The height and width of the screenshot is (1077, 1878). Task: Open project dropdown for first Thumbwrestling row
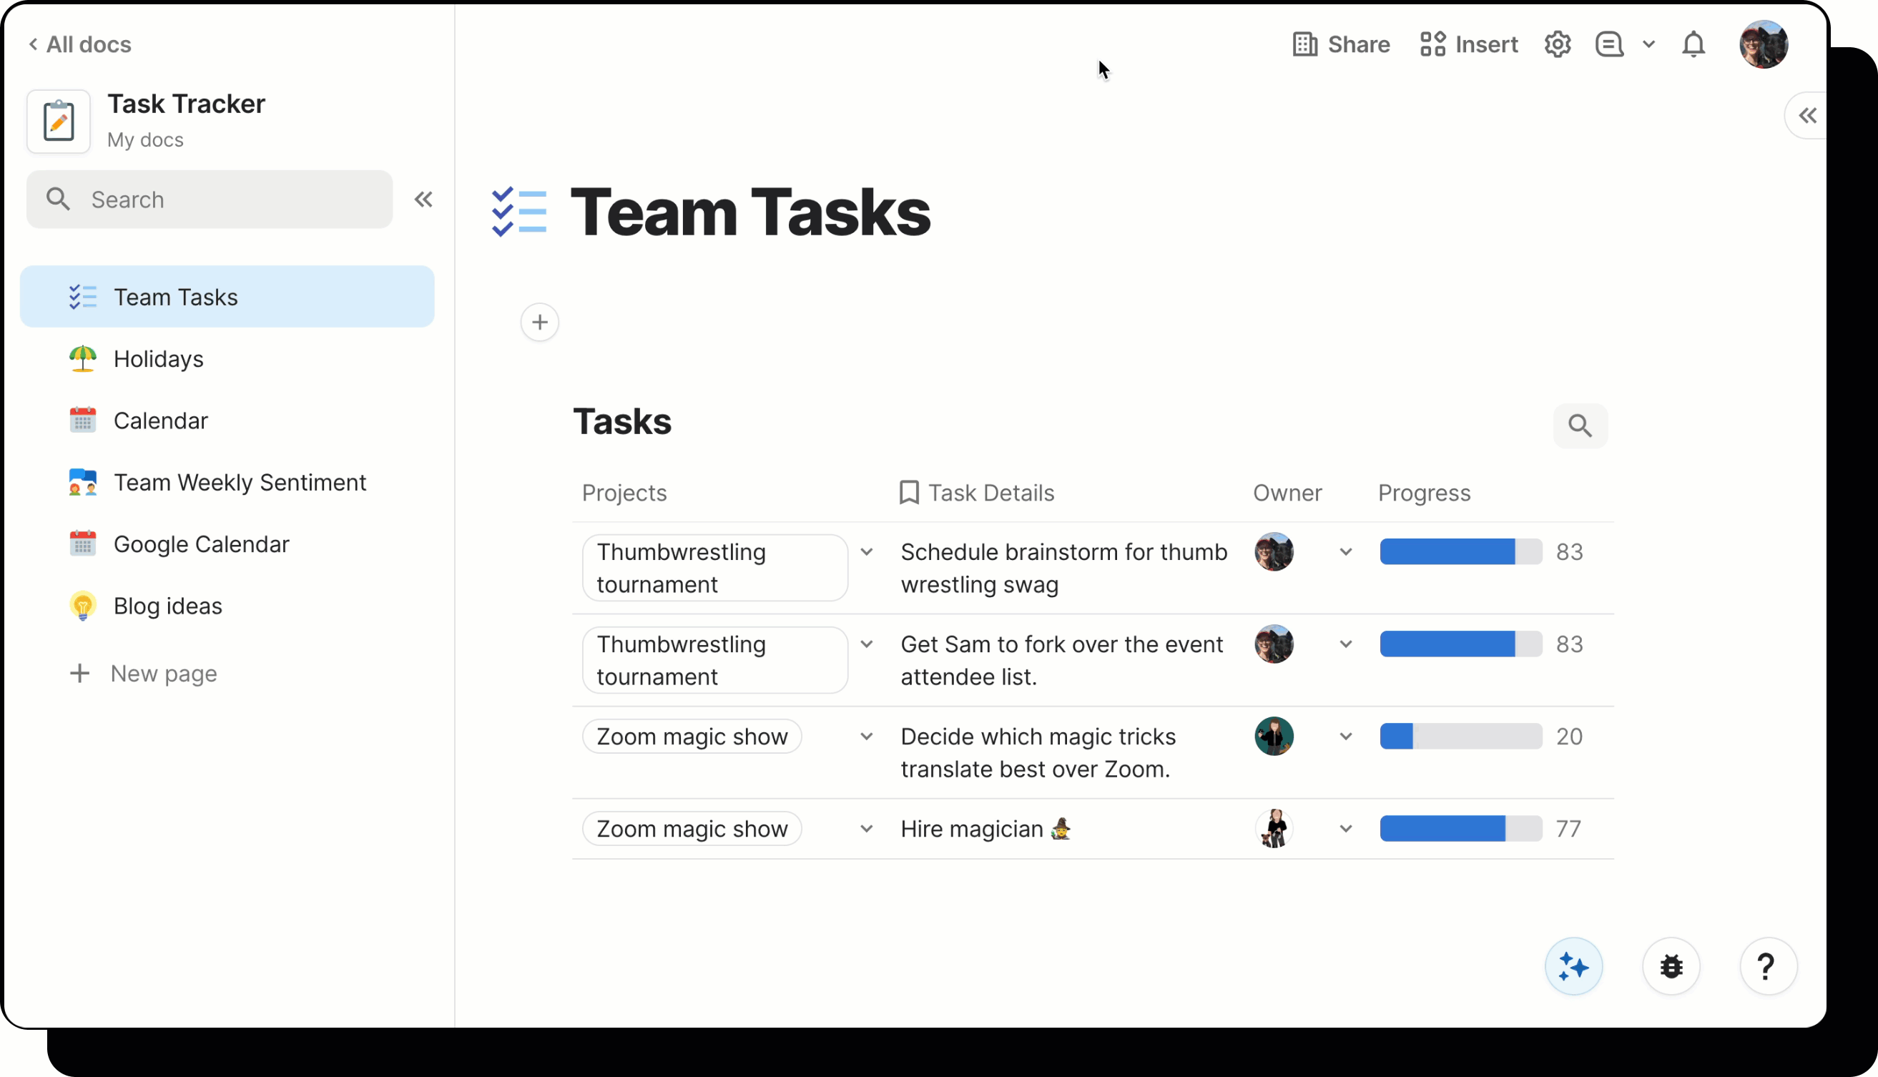coord(866,552)
